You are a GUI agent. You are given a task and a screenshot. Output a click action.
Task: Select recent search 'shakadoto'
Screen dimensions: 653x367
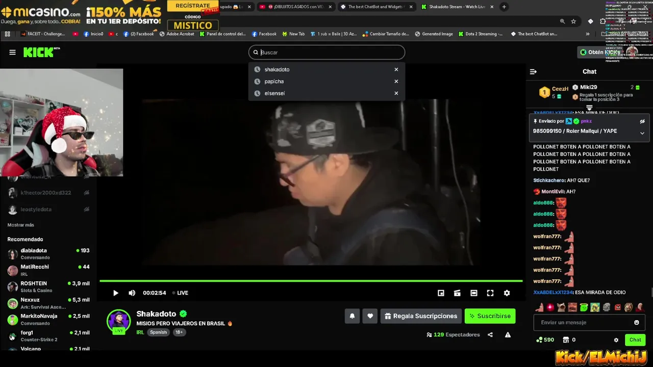[277, 69]
